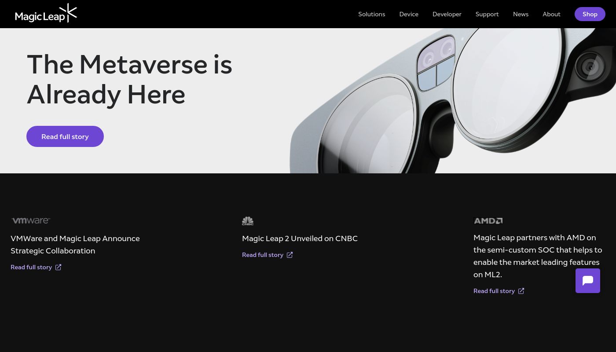Image resolution: width=616 pixels, height=352 pixels.
Task: Click external-link icon under AMD story
Action: click(x=521, y=291)
